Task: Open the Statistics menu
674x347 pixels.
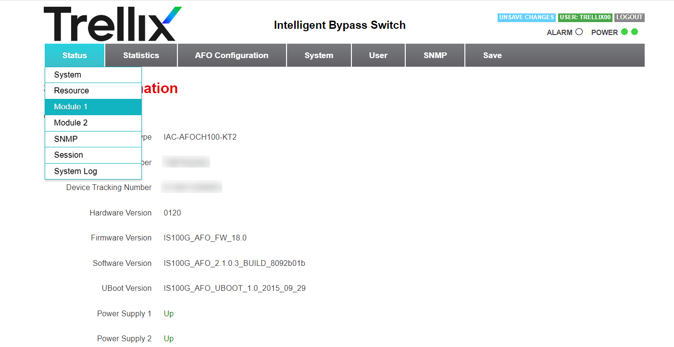Action: pyautogui.click(x=141, y=55)
